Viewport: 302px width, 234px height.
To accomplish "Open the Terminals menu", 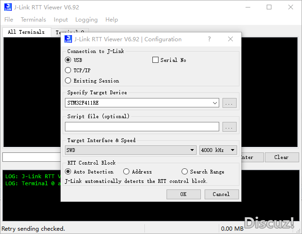I will 33,20.
